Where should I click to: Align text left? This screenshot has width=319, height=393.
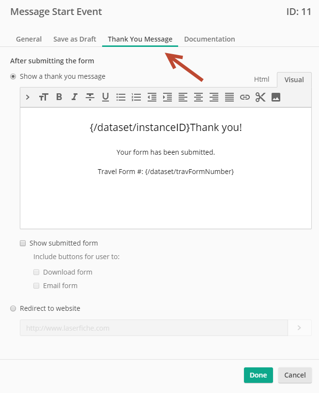tap(183, 97)
